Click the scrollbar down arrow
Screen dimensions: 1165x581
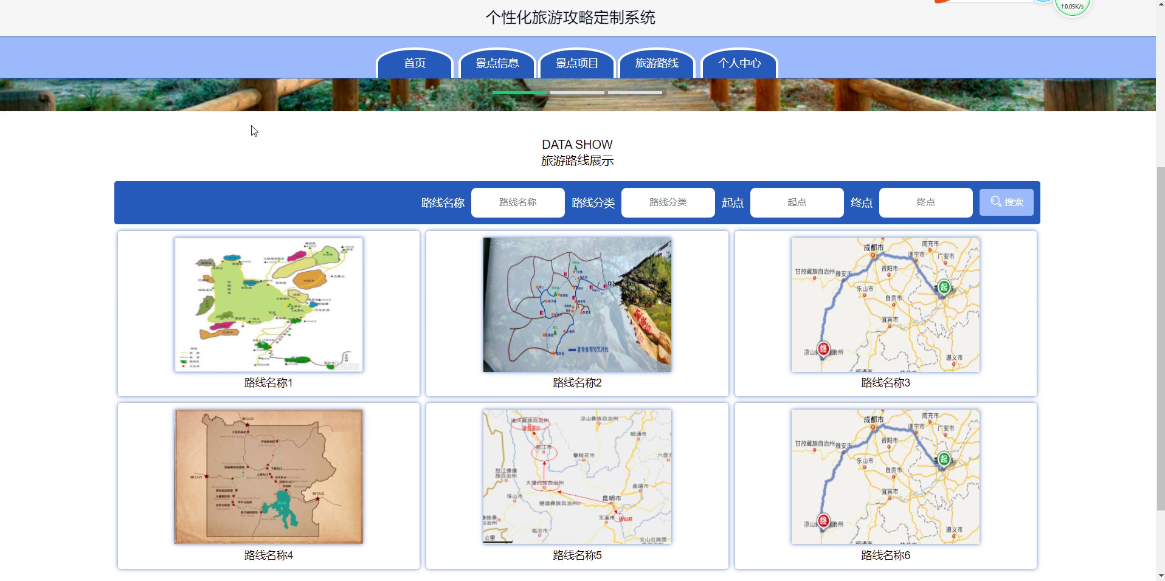(x=1160, y=576)
